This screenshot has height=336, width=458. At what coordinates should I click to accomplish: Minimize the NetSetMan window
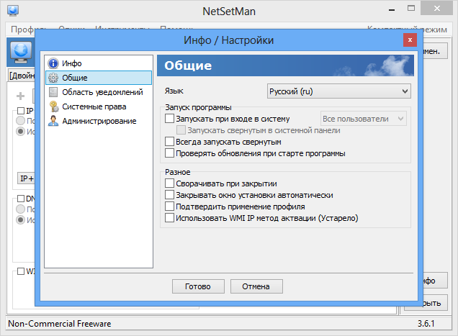[392, 9]
